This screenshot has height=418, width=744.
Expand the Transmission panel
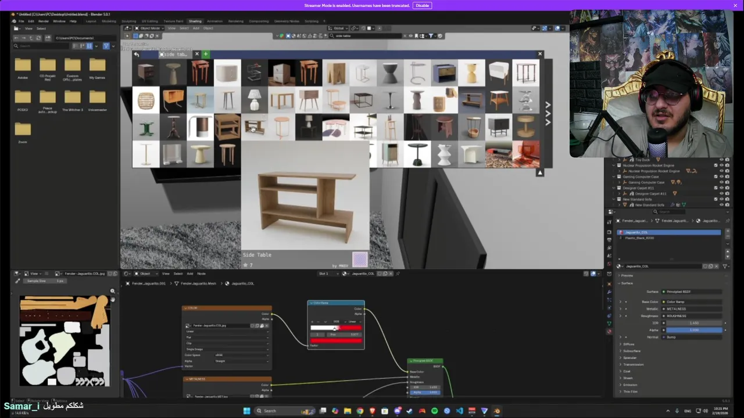coord(633,365)
